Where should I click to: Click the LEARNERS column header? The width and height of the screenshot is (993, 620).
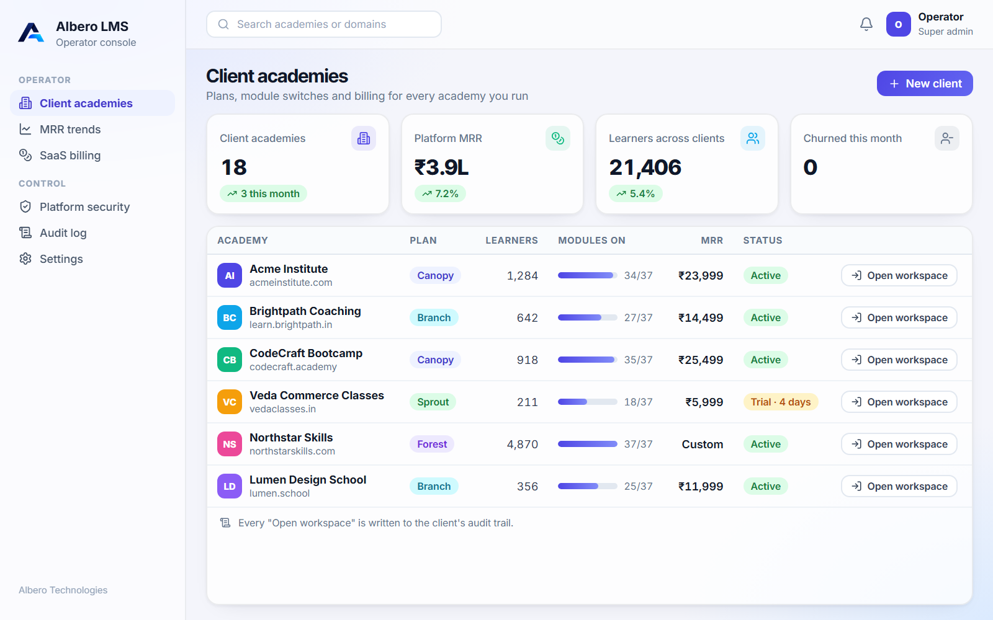511,241
